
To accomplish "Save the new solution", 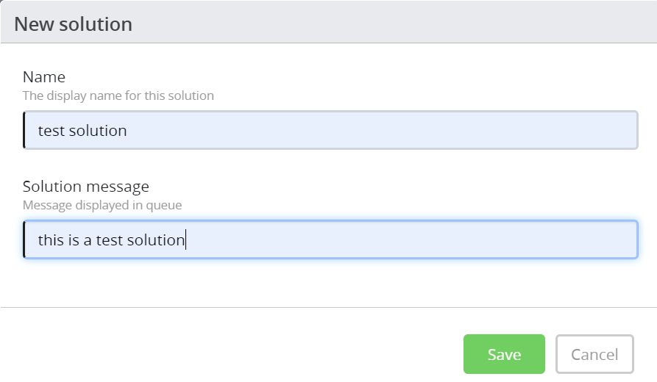I will [x=504, y=354].
